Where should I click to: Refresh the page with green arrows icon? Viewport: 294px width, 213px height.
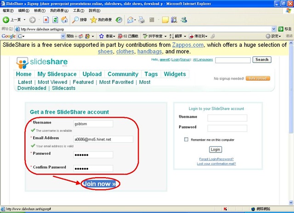(55, 20)
